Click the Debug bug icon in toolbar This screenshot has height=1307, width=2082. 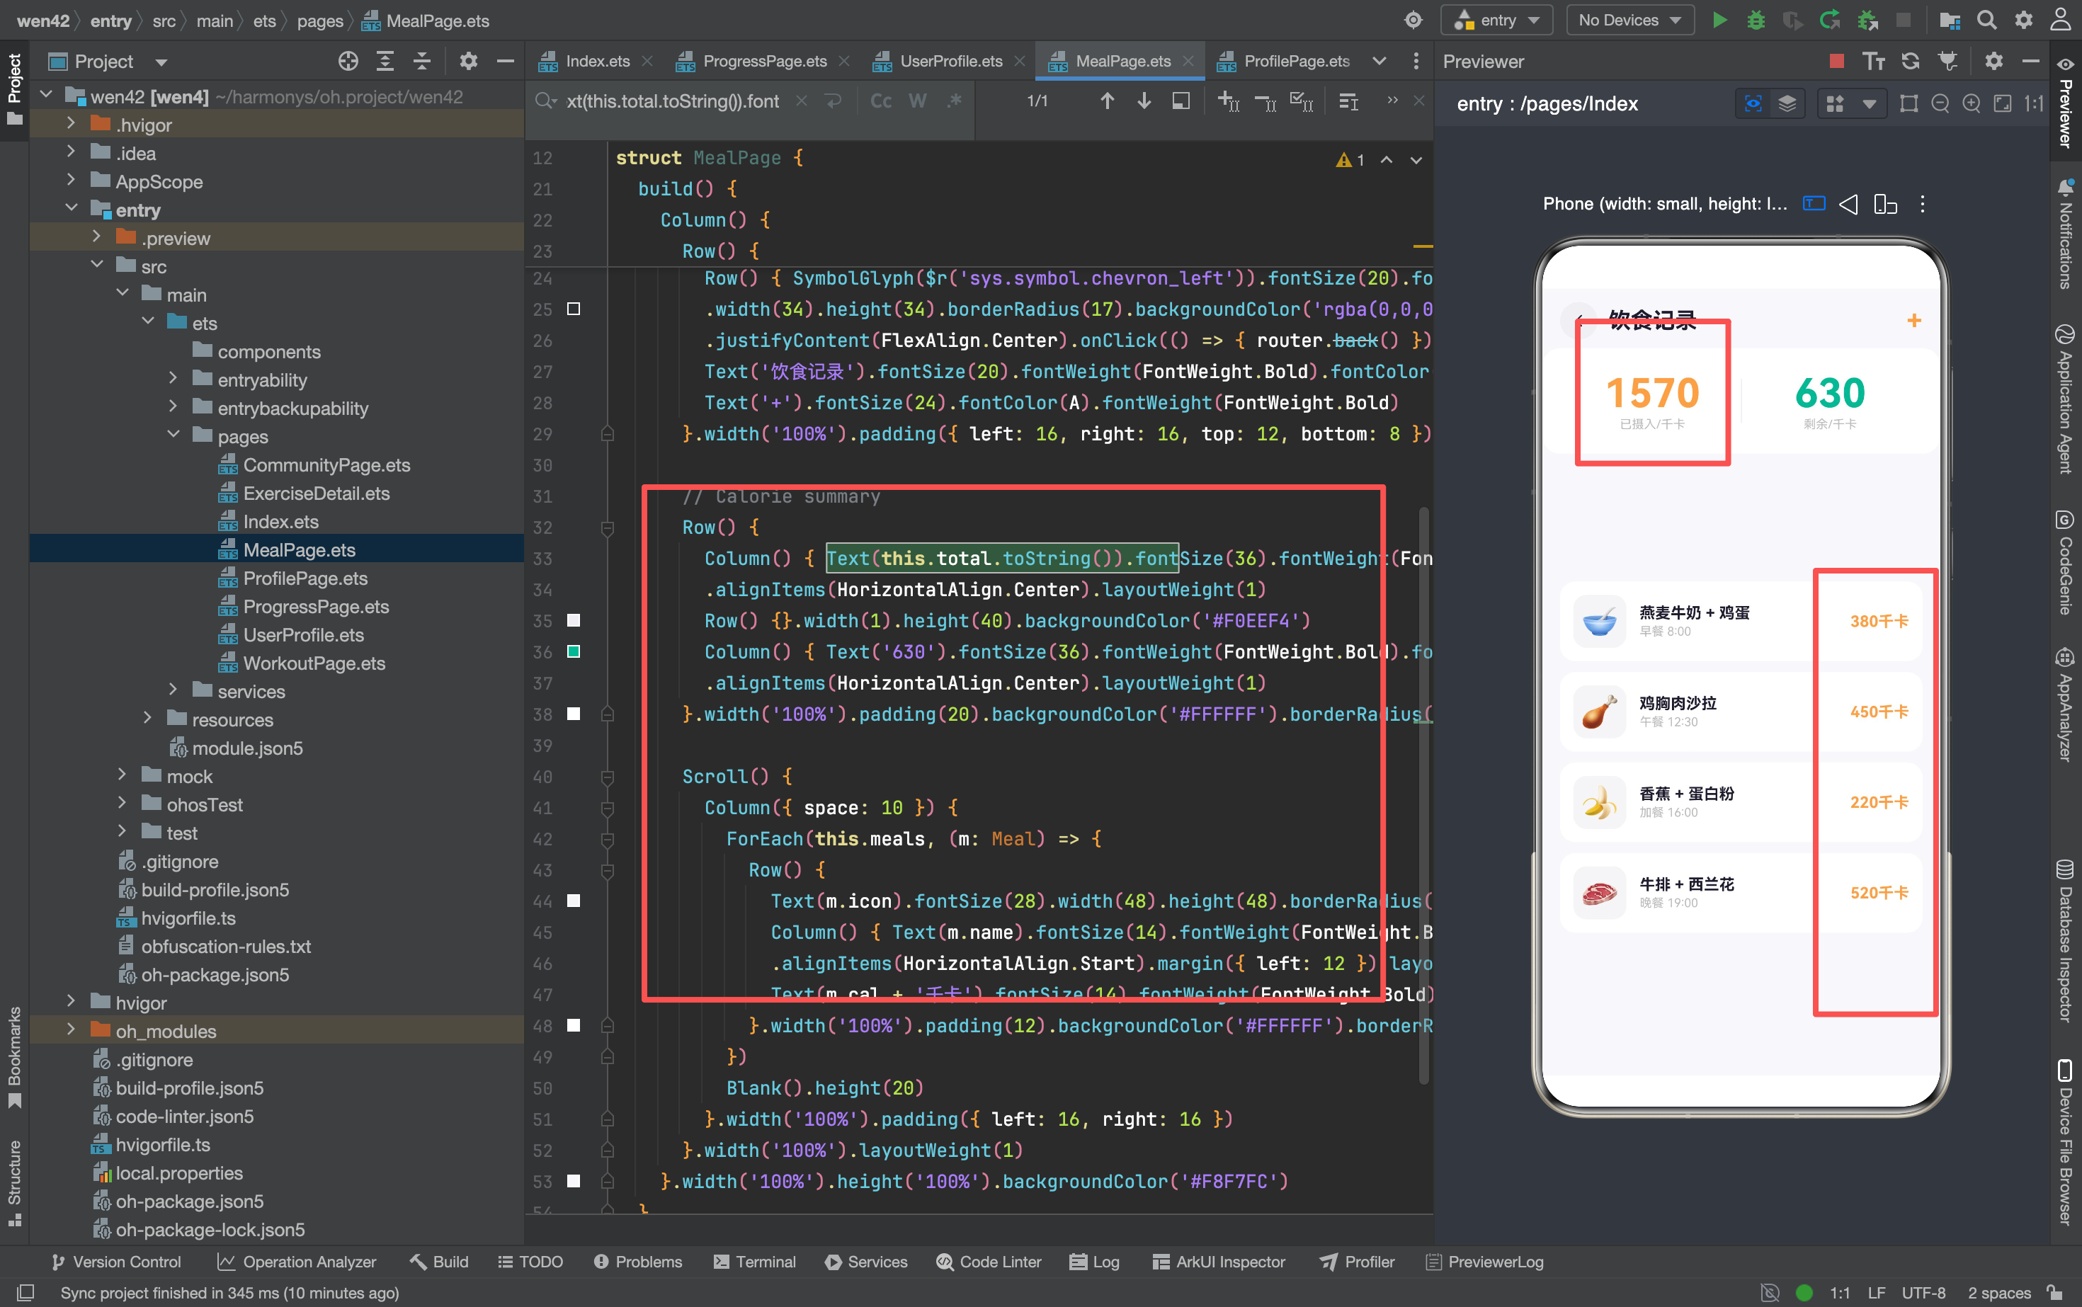click(x=1756, y=20)
